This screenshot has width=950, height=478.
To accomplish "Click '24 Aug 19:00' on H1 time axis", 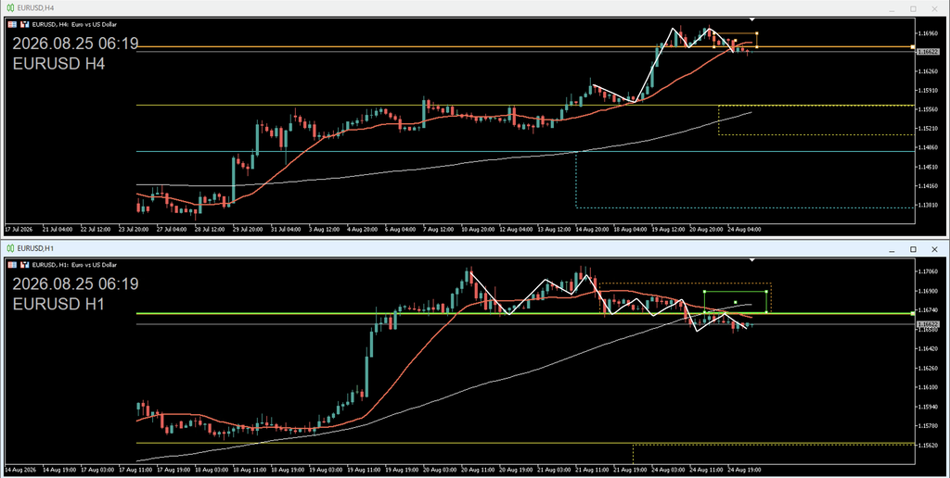I will tap(744, 471).
